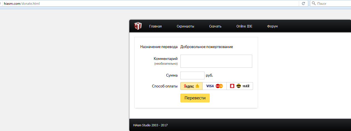Open Online IDE from the navigation bar
The image size is (351, 131).
244,26
